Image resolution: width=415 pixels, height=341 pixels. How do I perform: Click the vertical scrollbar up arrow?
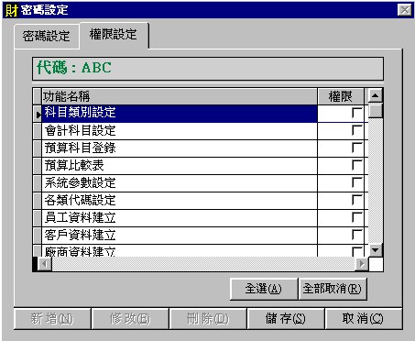click(376, 96)
